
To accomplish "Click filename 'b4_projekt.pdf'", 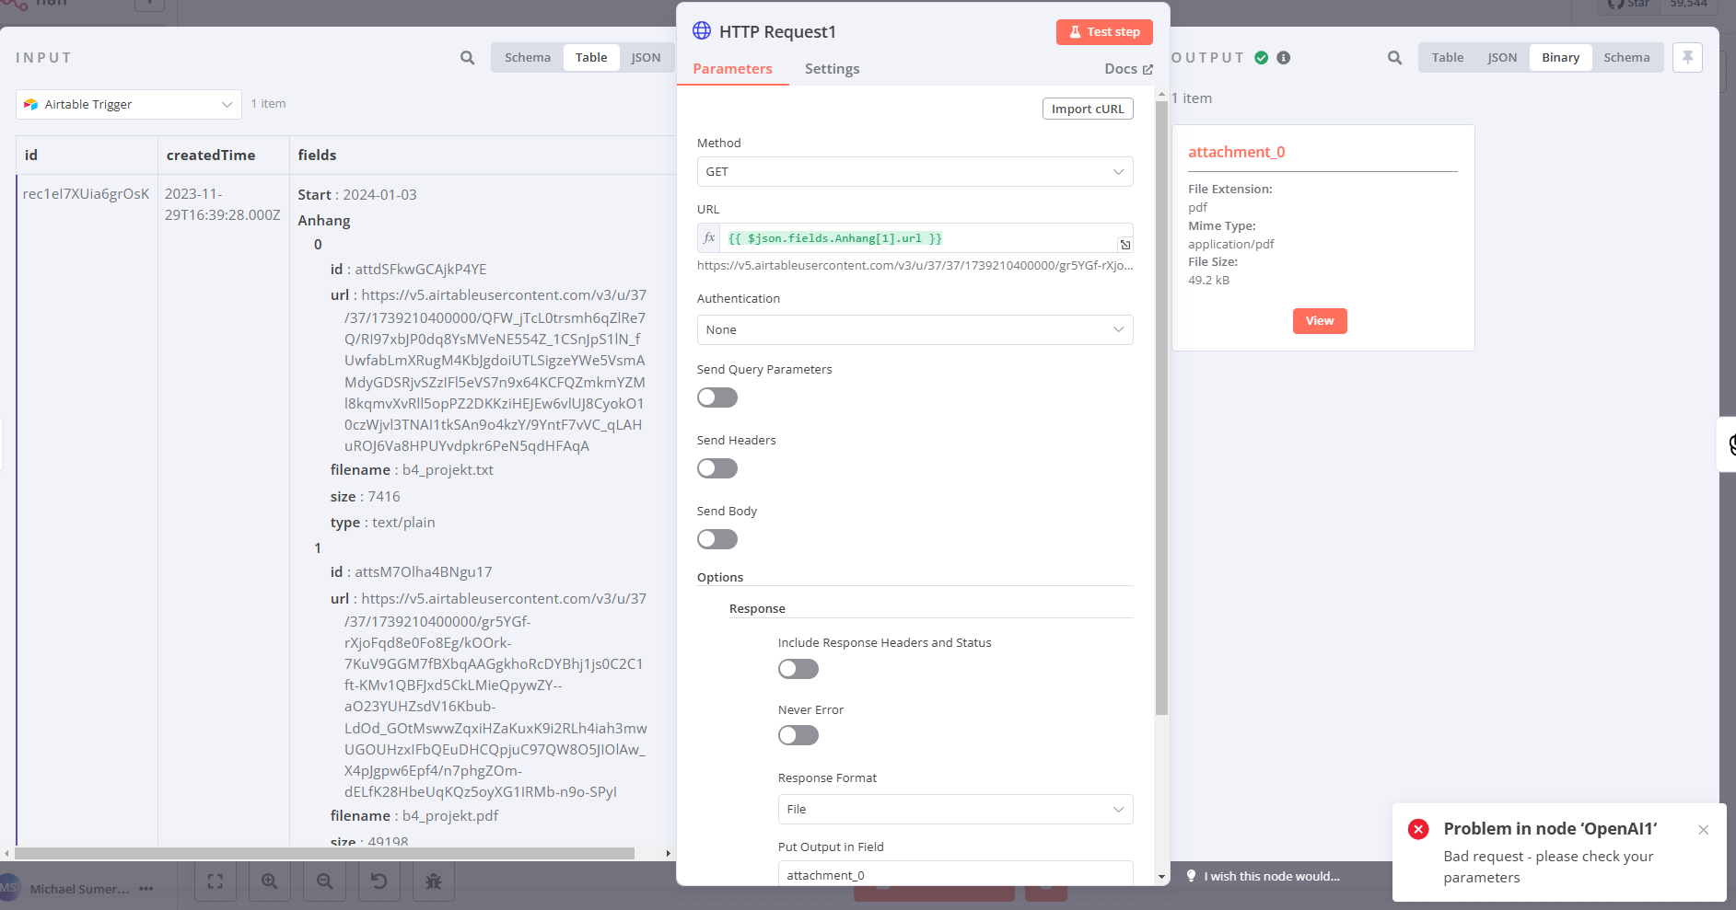I will pyautogui.click(x=450, y=816).
